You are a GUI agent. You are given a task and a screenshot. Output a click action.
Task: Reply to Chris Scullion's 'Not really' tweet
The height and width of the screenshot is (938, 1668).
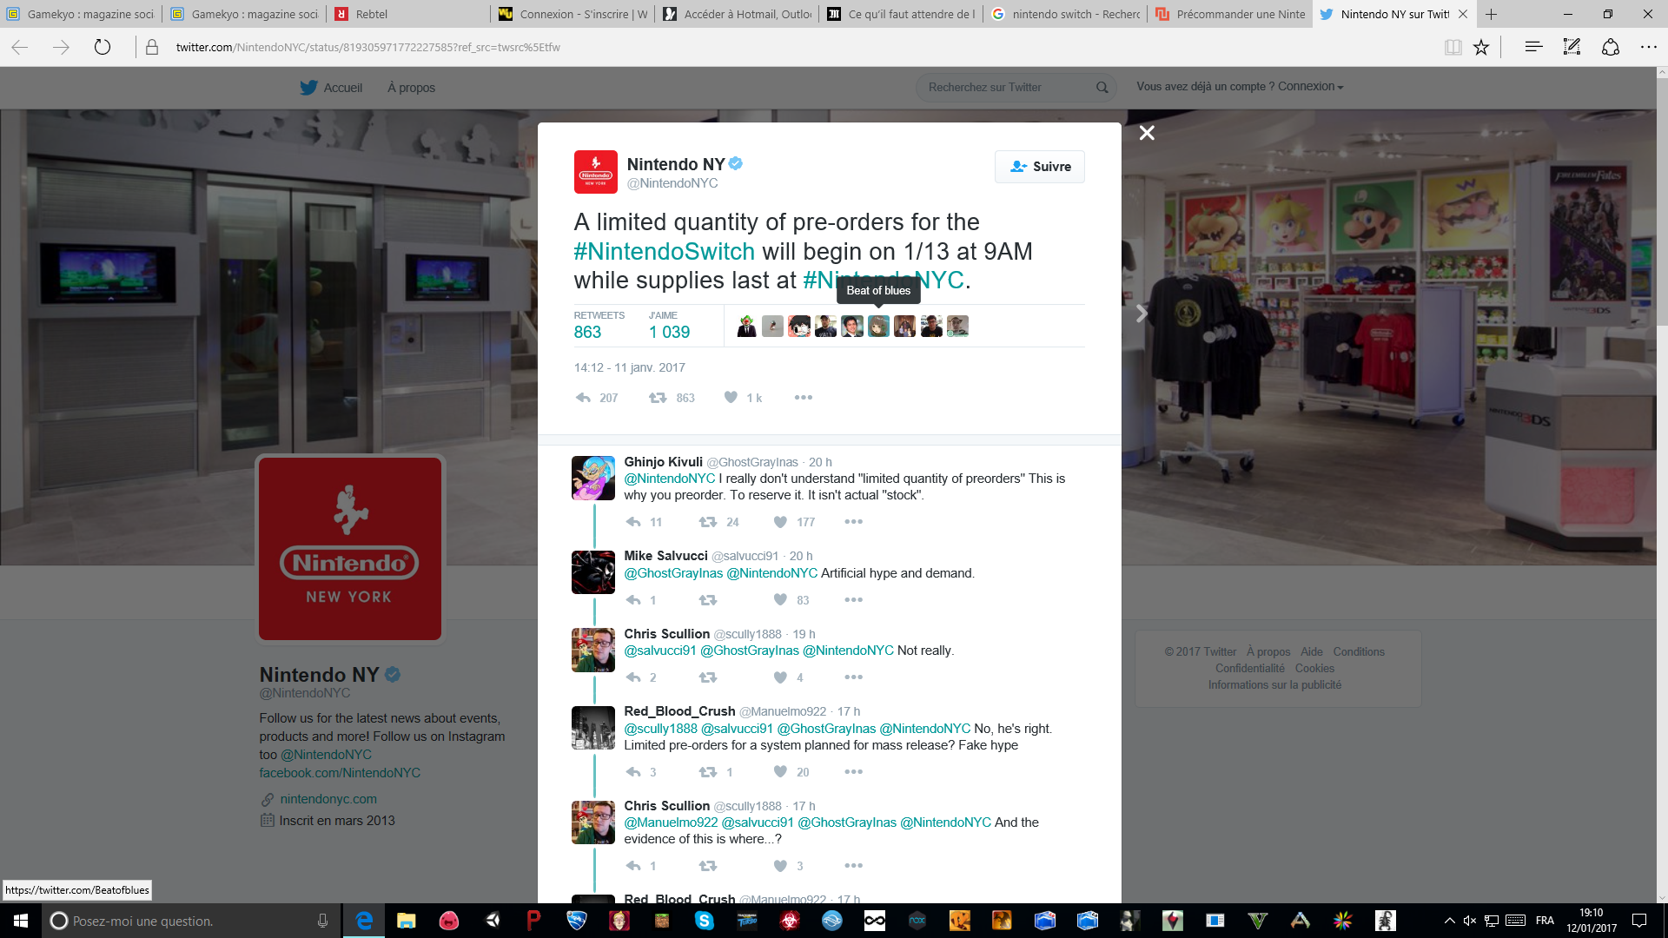[x=633, y=677]
